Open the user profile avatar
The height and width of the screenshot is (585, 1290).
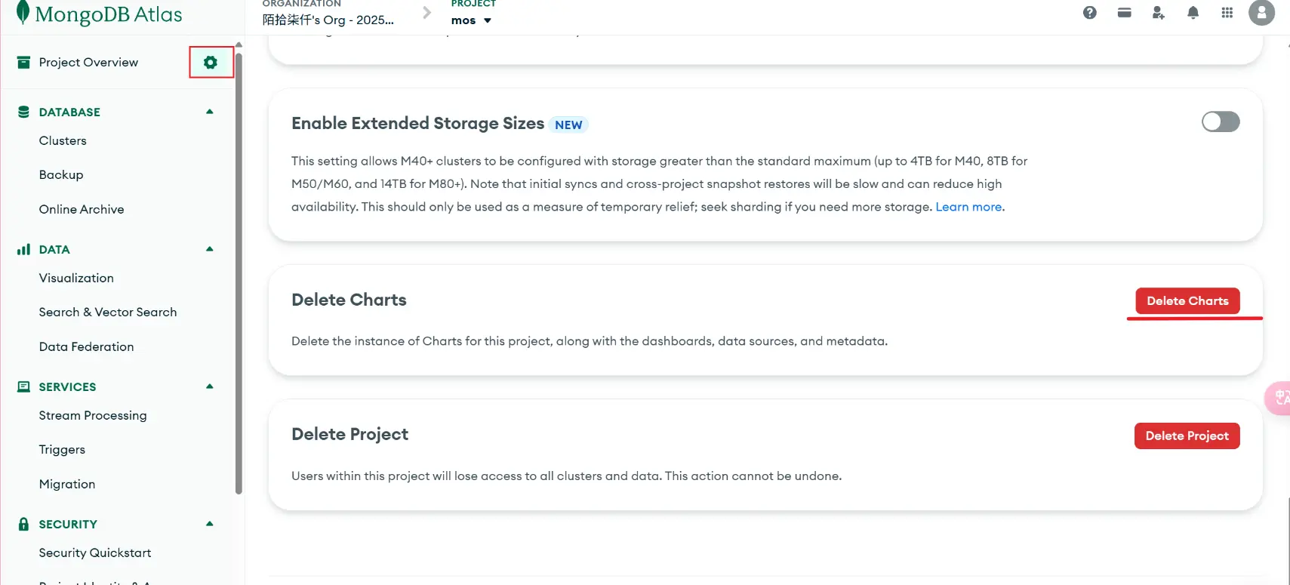[x=1261, y=13]
